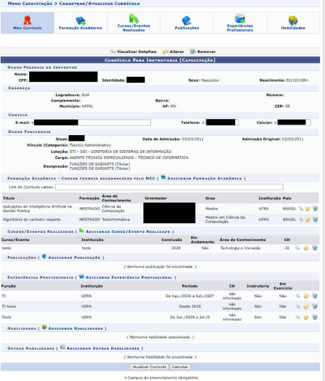
Task: Click Menu Capacitação breadcrumb text
Action: click(x=30, y=3)
